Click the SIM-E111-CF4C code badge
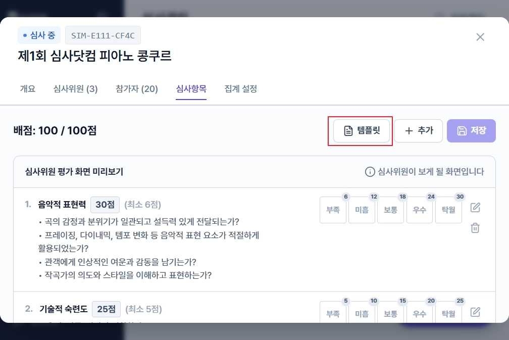This screenshot has height=340, width=509. 103,35
